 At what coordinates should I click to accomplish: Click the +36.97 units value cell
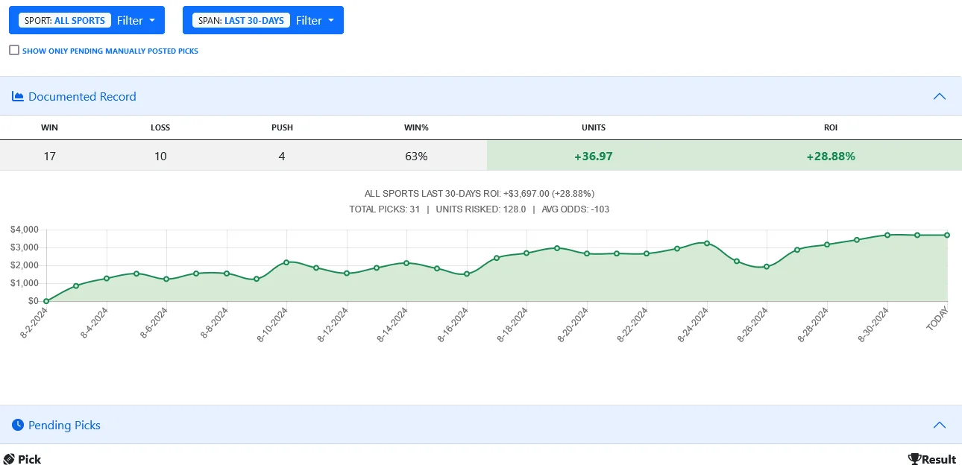coord(594,156)
